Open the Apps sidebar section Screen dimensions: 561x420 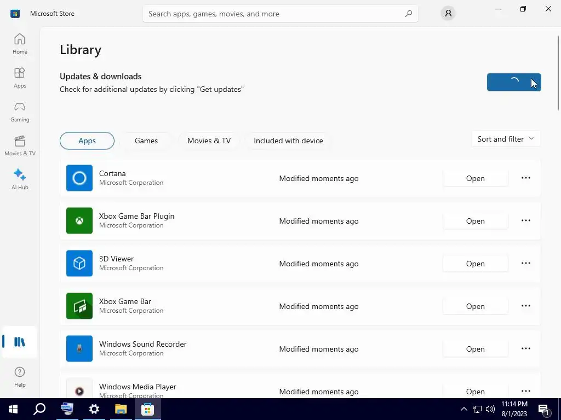click(20, 78)
